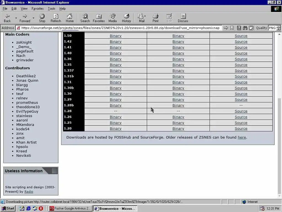Viewport: 282px width, 212px height.
Task: Expand the Mail button dropdown arrow
Action: (145, 16)
